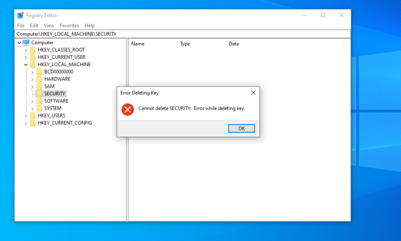401x241 pixels.
Task: Click HKEY_CURRENT_USER folder icon
Action: 32,57
